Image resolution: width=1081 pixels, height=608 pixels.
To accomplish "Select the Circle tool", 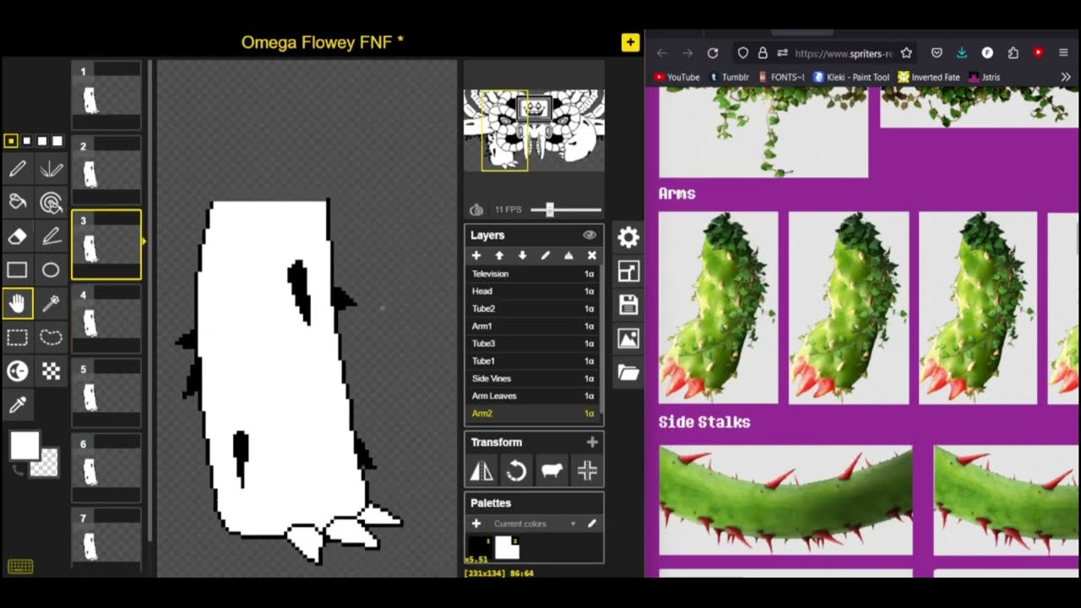I will [x=52, y=270].
